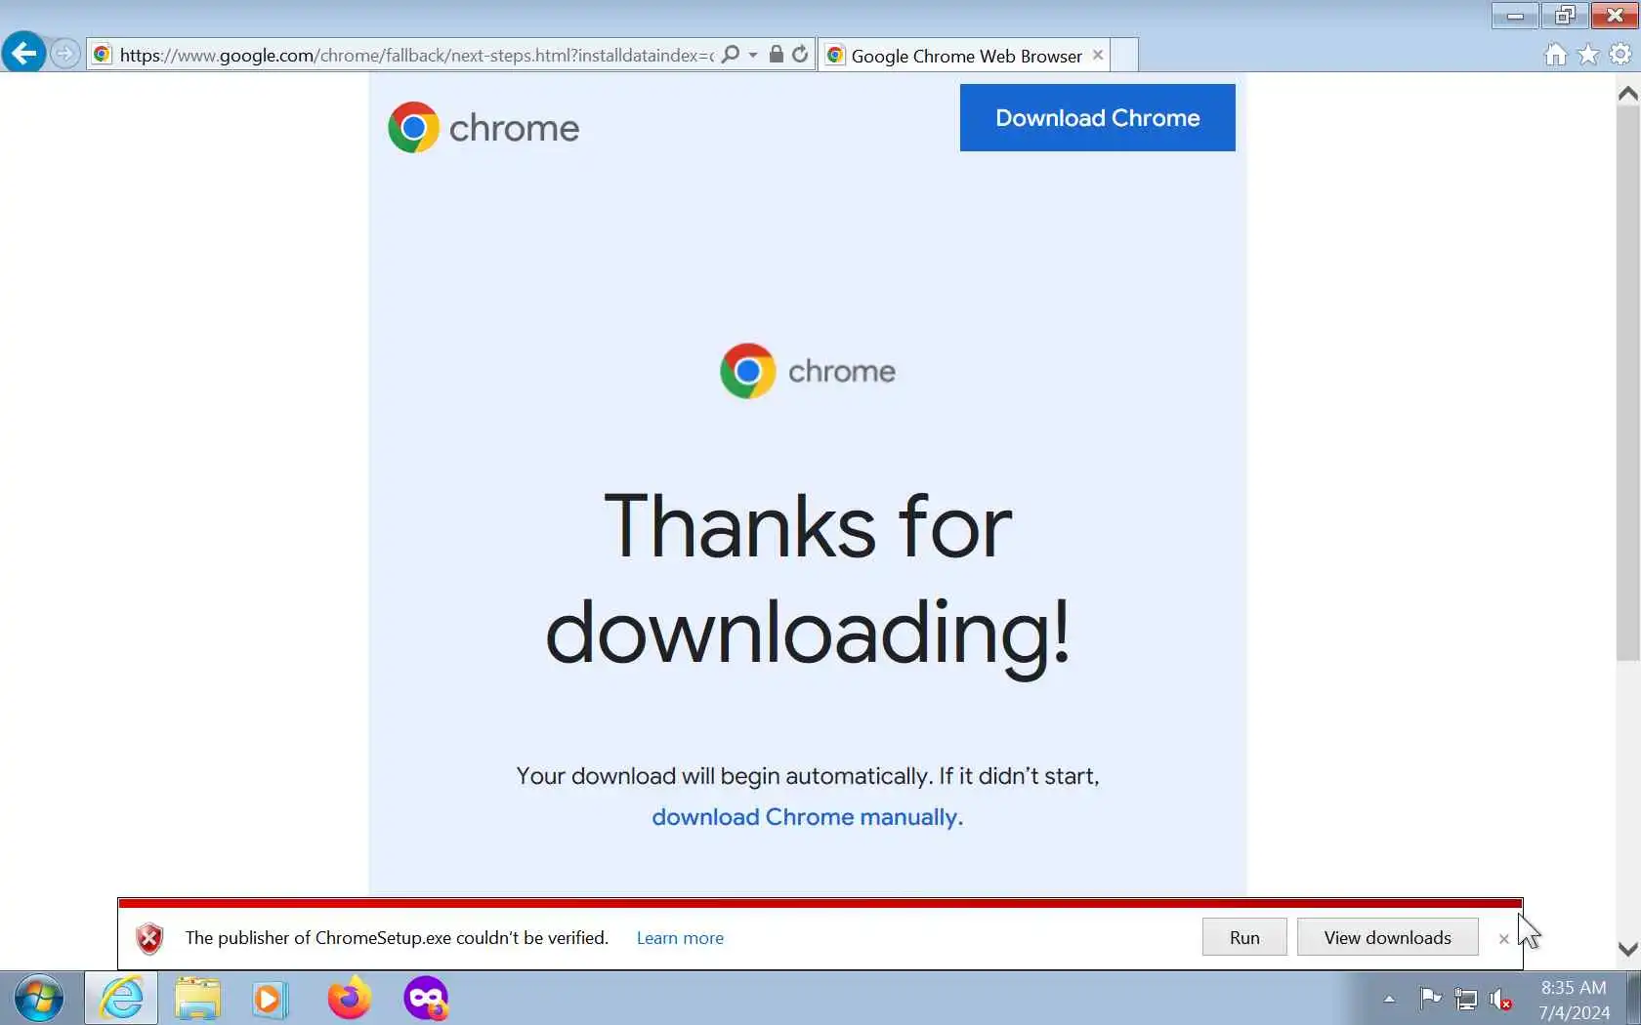Click the centered chrome logo

(x=807, y=371)
